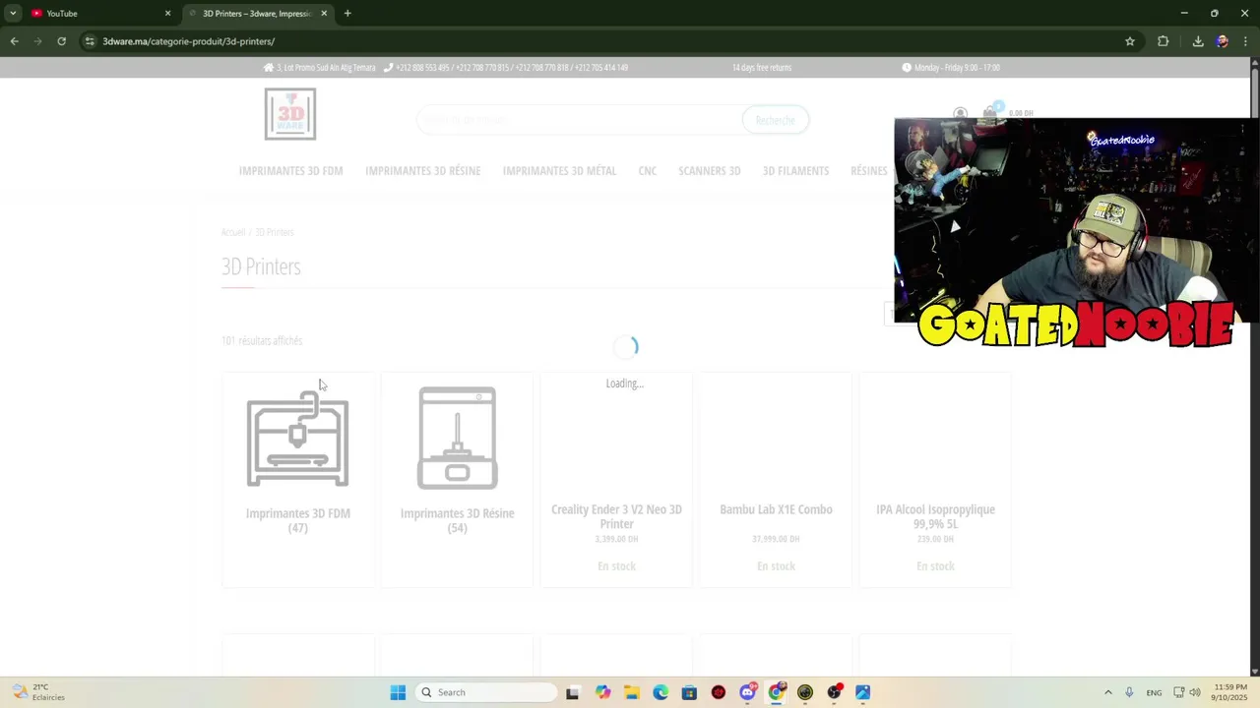Open the Imprimantes 3D FDM category thumbnail

click(298, 439)
